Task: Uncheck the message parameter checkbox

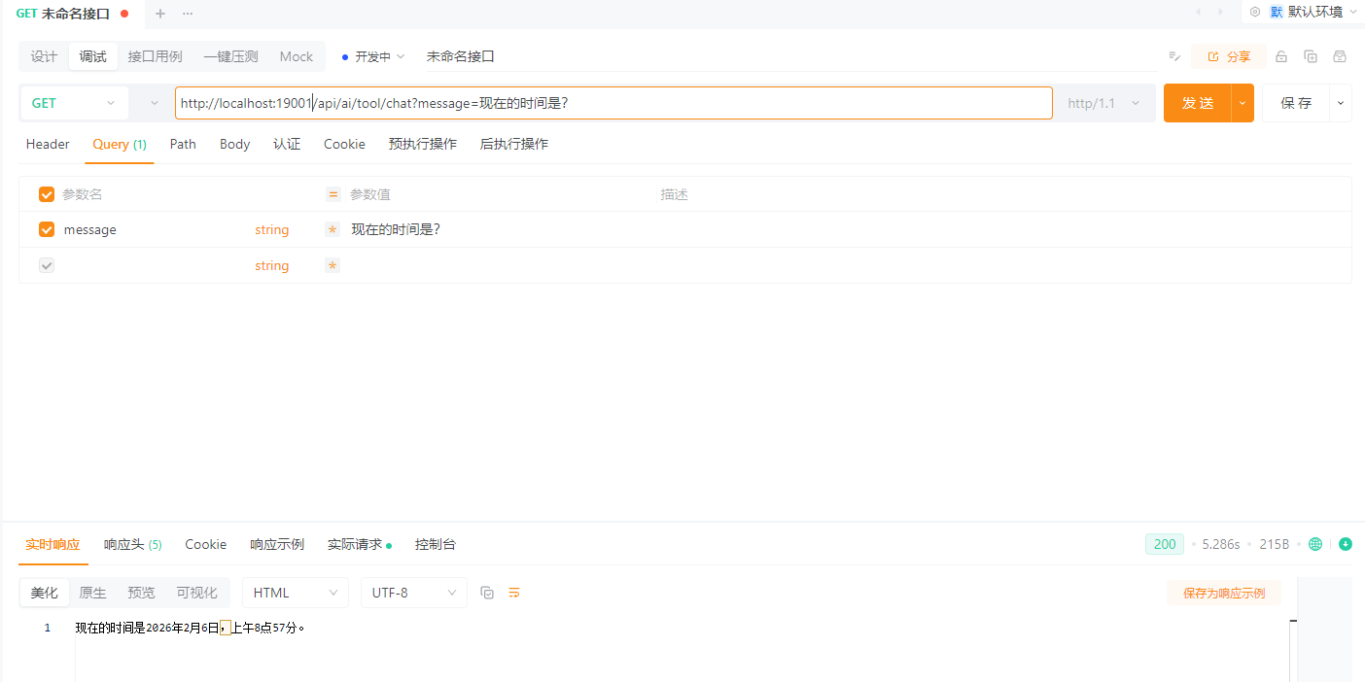Action: pos(47,229)
